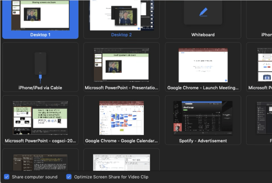Click the Google Chrome - Launch Meeting label
This screenshot has height=183, width=272.
click(203, 88)
